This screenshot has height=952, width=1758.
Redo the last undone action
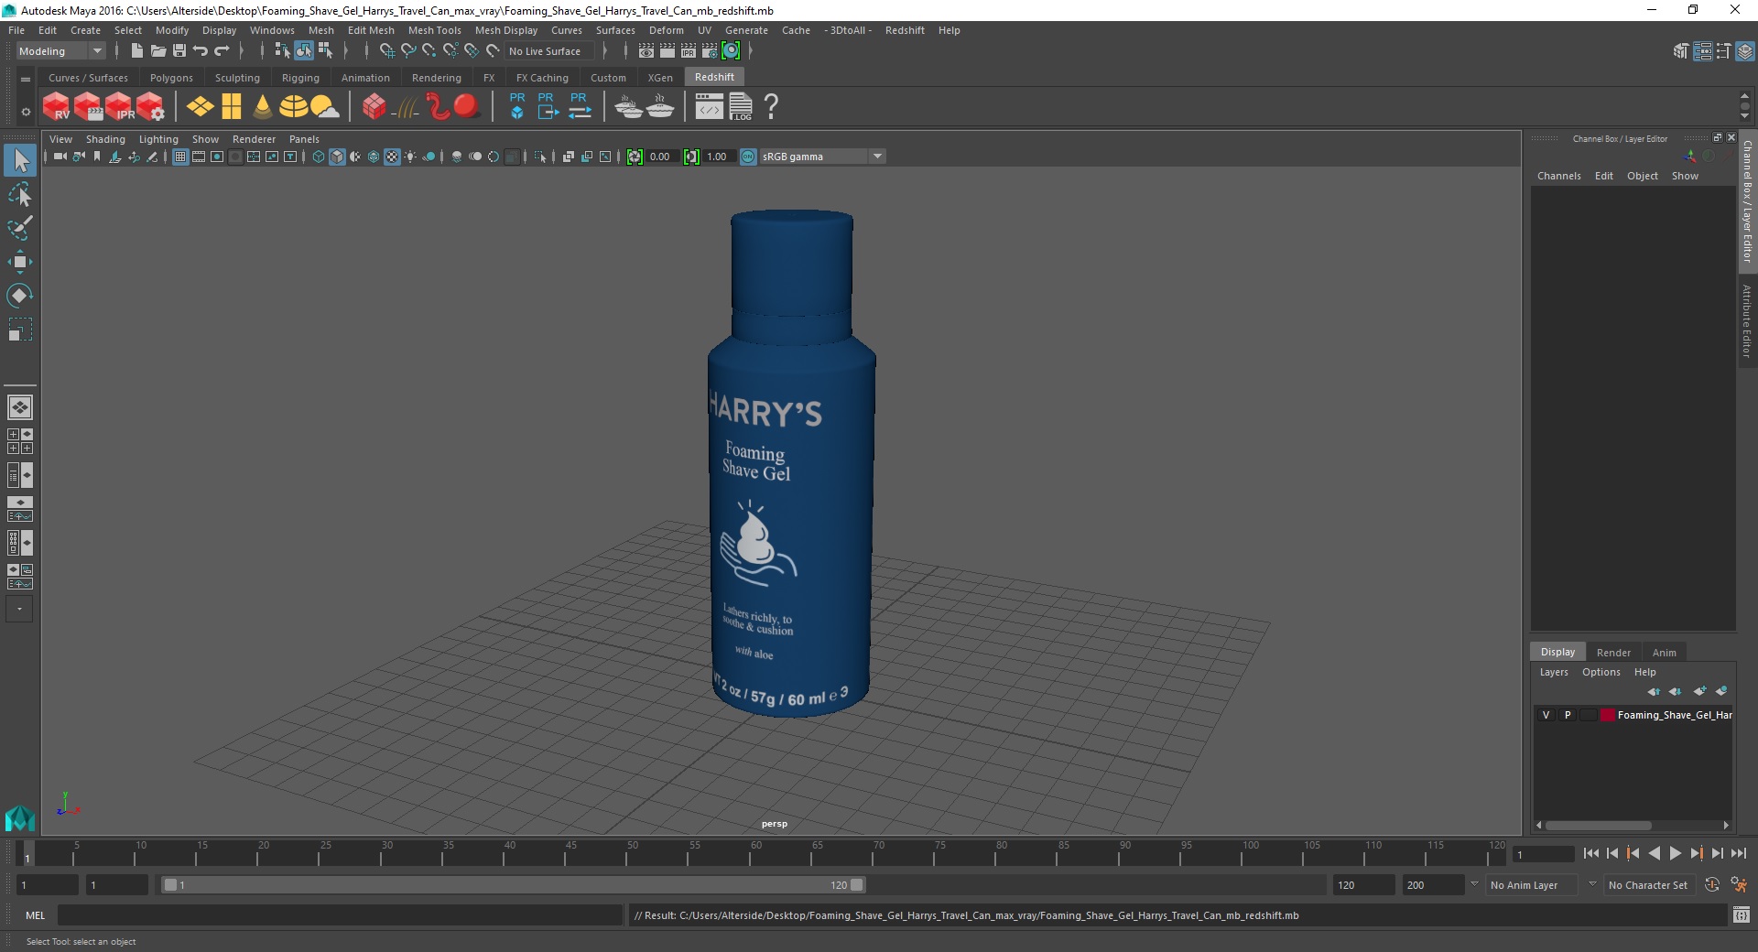222,51
